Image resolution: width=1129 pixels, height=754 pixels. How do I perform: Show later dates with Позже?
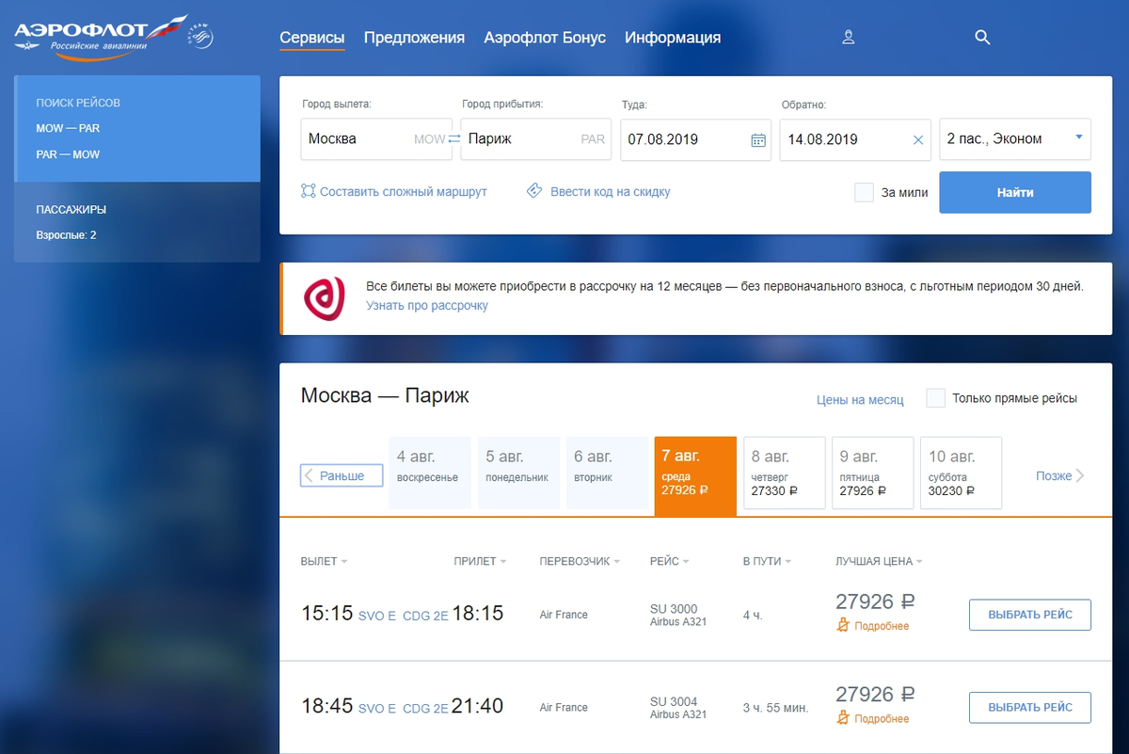[x=1060, y=475]
